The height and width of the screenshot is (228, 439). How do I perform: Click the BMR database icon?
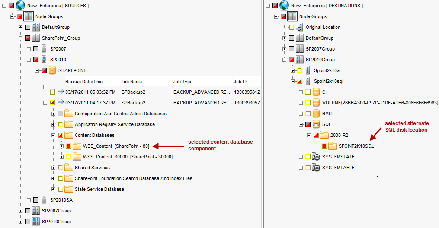point(316,114)
